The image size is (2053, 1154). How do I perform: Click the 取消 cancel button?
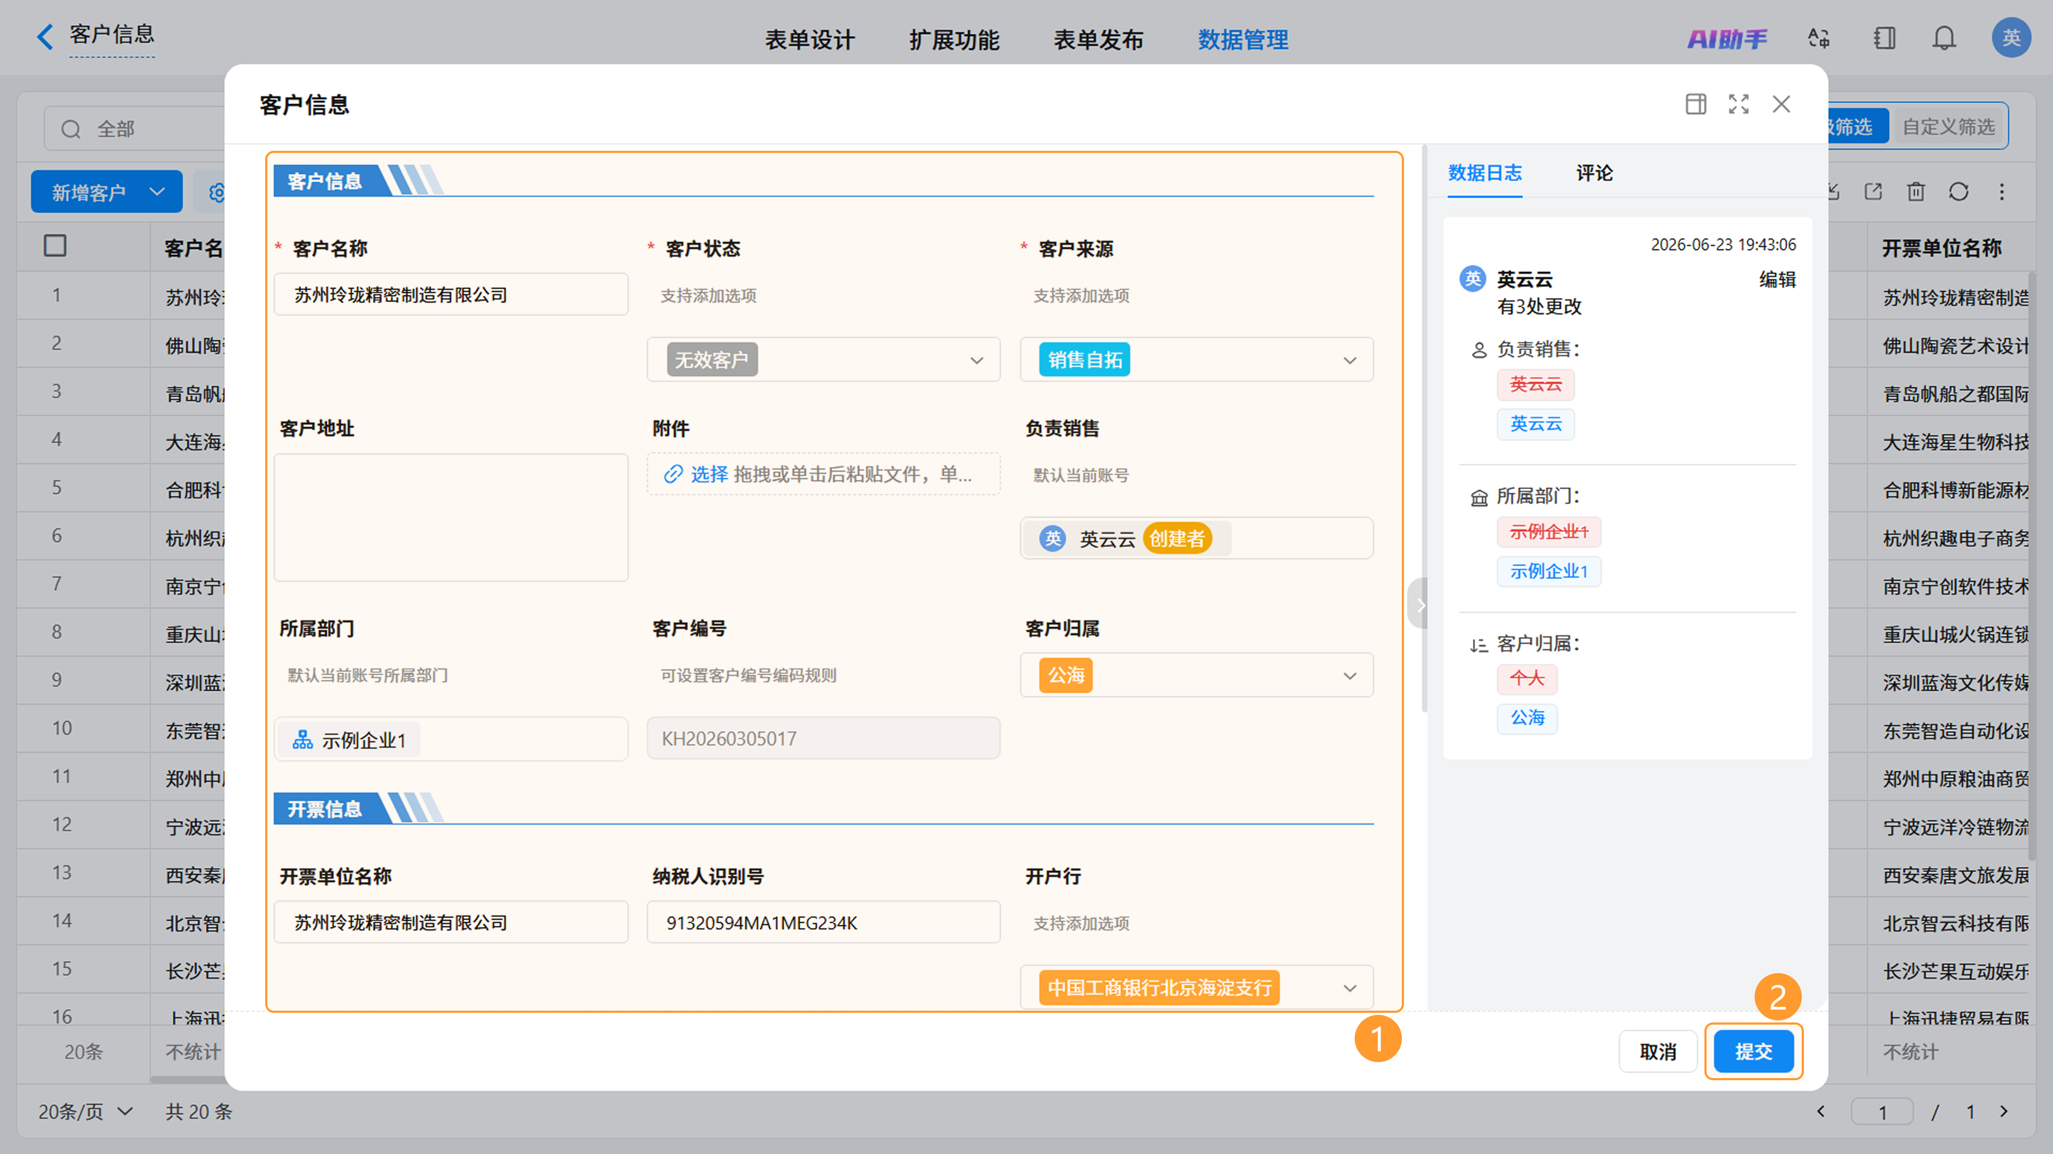click(1658, 1051)
